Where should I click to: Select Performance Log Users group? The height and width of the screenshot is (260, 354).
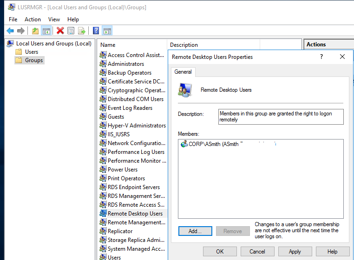coord(136,152)
